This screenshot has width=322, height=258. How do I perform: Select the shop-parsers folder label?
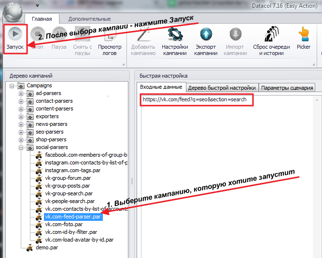(51, 139)
